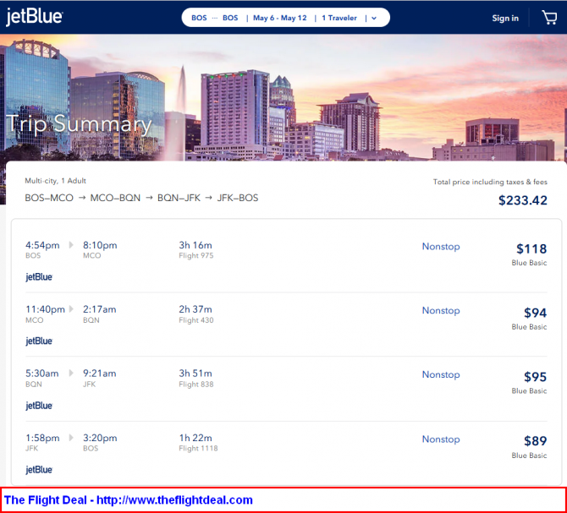Click the Trip Summary heading
This screenshot has height=513, width=567.
[80, 124]
